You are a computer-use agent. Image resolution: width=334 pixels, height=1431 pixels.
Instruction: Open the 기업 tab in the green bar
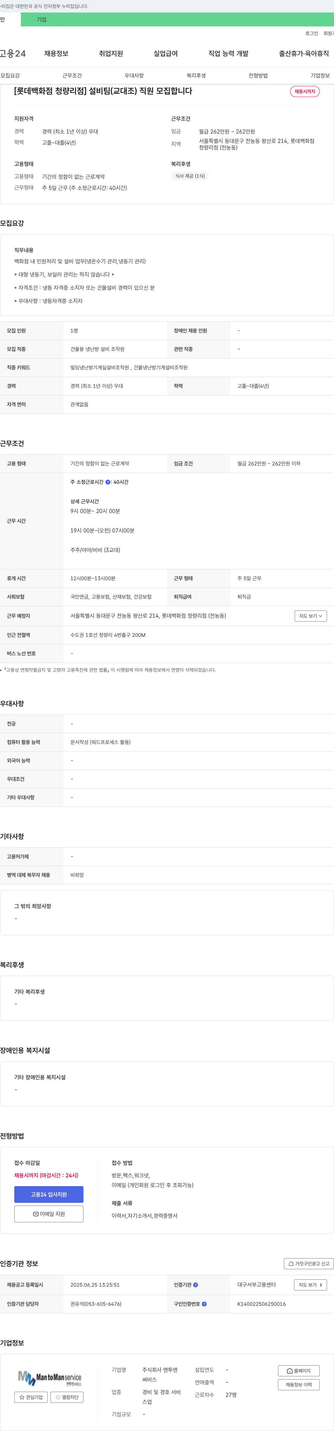coord(42,19)
